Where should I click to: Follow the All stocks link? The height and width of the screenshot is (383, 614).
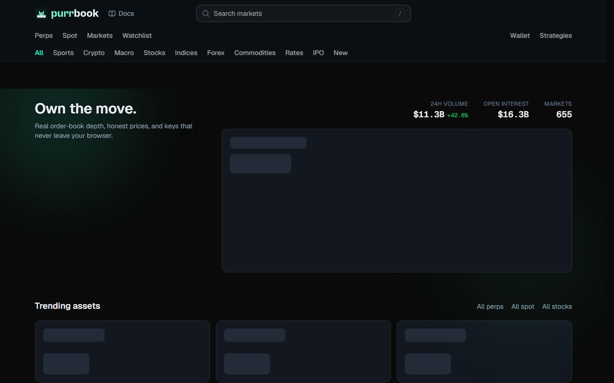pos(557,306)
